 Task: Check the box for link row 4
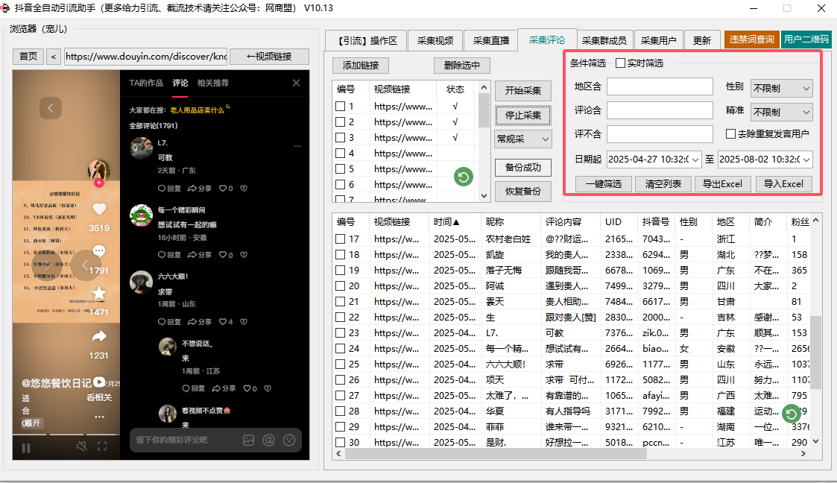pos(340,153)
